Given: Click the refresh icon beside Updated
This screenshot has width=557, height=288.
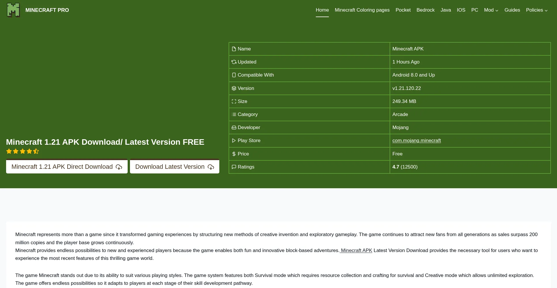Looking at the screenshot, I should pyautogui.click(x=234, y=62).
